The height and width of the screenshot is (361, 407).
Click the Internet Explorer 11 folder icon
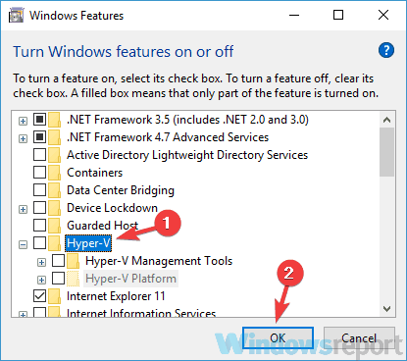click(55, 296)
